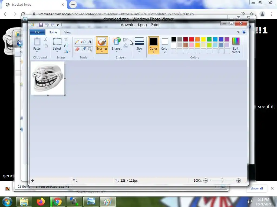
Task: Click the bookmark star in address bar
Action: click(x=252, y=14)
